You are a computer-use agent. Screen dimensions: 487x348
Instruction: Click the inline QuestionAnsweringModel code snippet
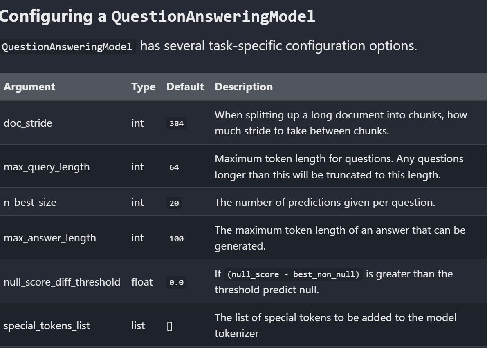pos(67,47)
